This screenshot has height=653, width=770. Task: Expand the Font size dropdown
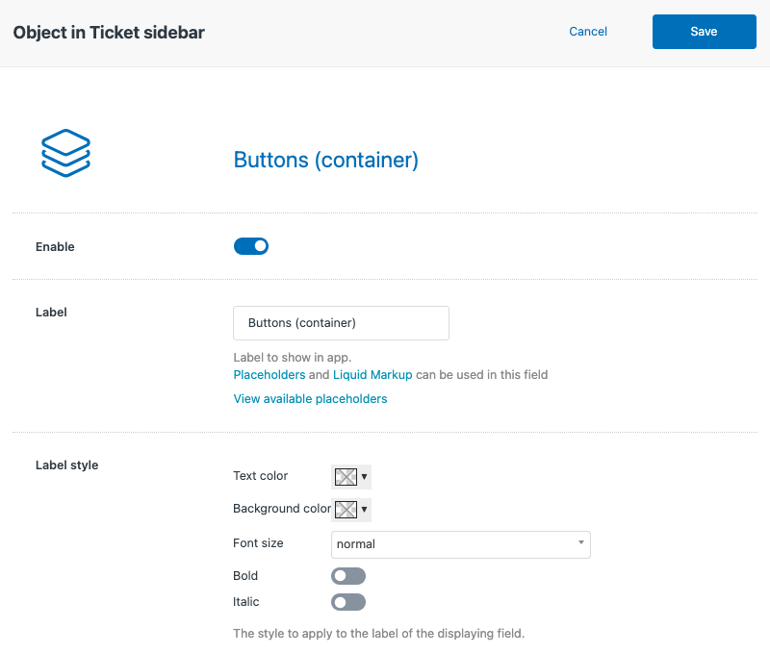pos(461,544)
